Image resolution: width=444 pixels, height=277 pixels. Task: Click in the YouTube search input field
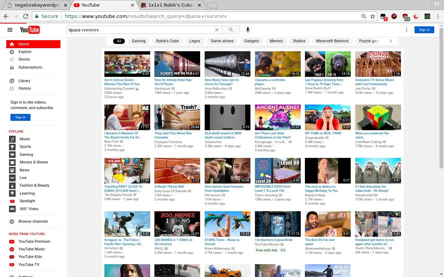point(140,30)
